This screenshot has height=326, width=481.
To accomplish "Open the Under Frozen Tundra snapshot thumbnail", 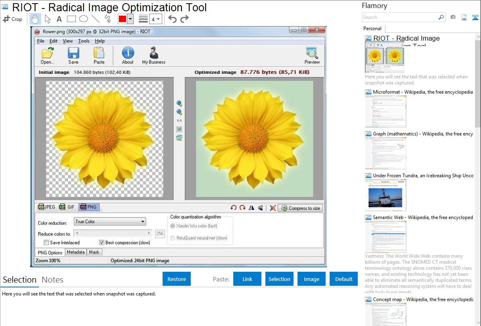I will [385, 195].
